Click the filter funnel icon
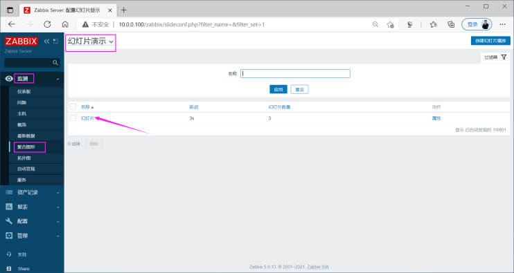Viewport: 514px width, 273px height. tap(504, 57)
